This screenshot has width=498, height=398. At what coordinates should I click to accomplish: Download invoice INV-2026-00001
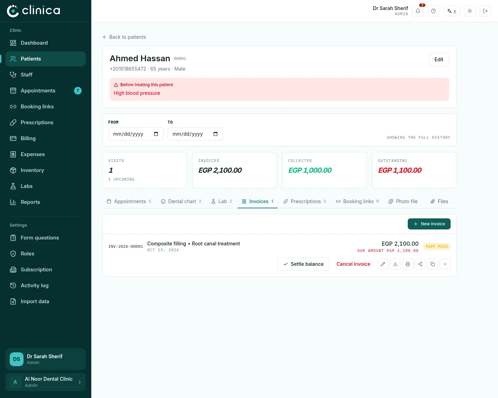click(x=395, y=264)
